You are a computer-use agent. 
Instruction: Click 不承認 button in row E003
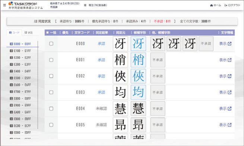[158, 92]
